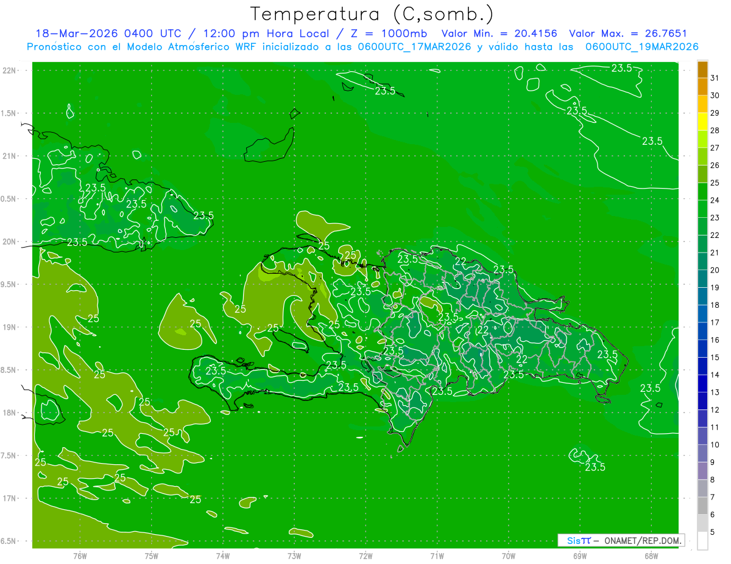Viewport: 731px width, 564px height.
Task: Click the gray legend swatch between 6 and 7
Action: pyautogui.click(x=702, y=506)
